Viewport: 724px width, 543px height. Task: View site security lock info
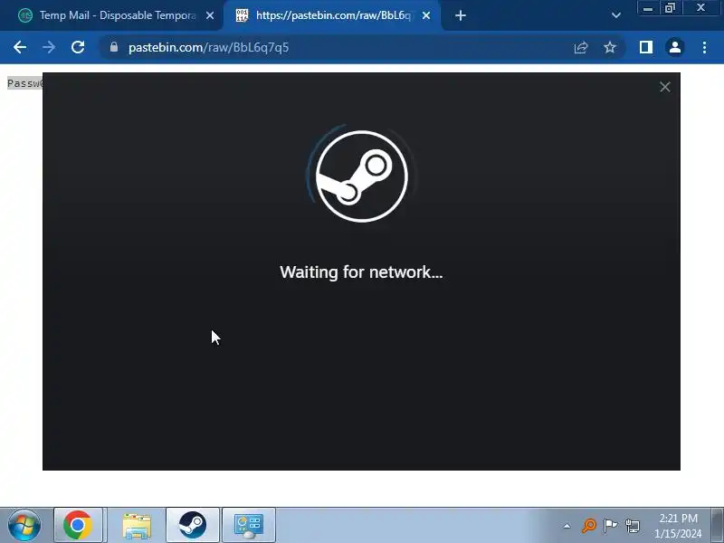click(114, 47)
